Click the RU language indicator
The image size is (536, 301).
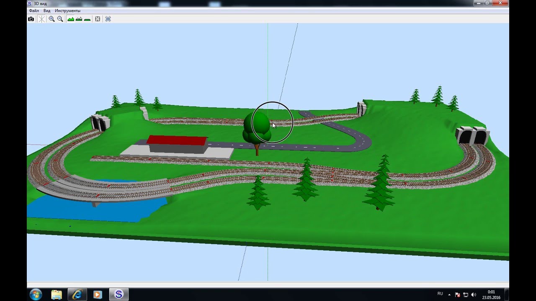[x=440, y=294]
